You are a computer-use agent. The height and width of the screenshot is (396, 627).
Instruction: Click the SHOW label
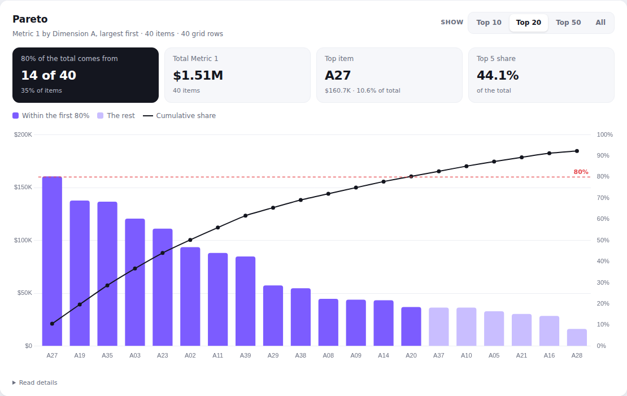pos(452,23)
